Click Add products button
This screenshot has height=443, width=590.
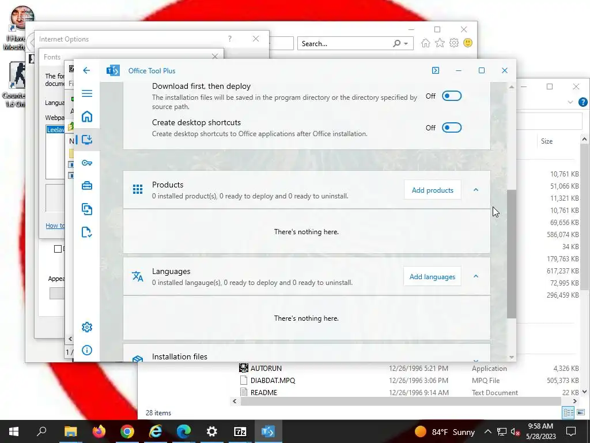(x=432, y=190)
